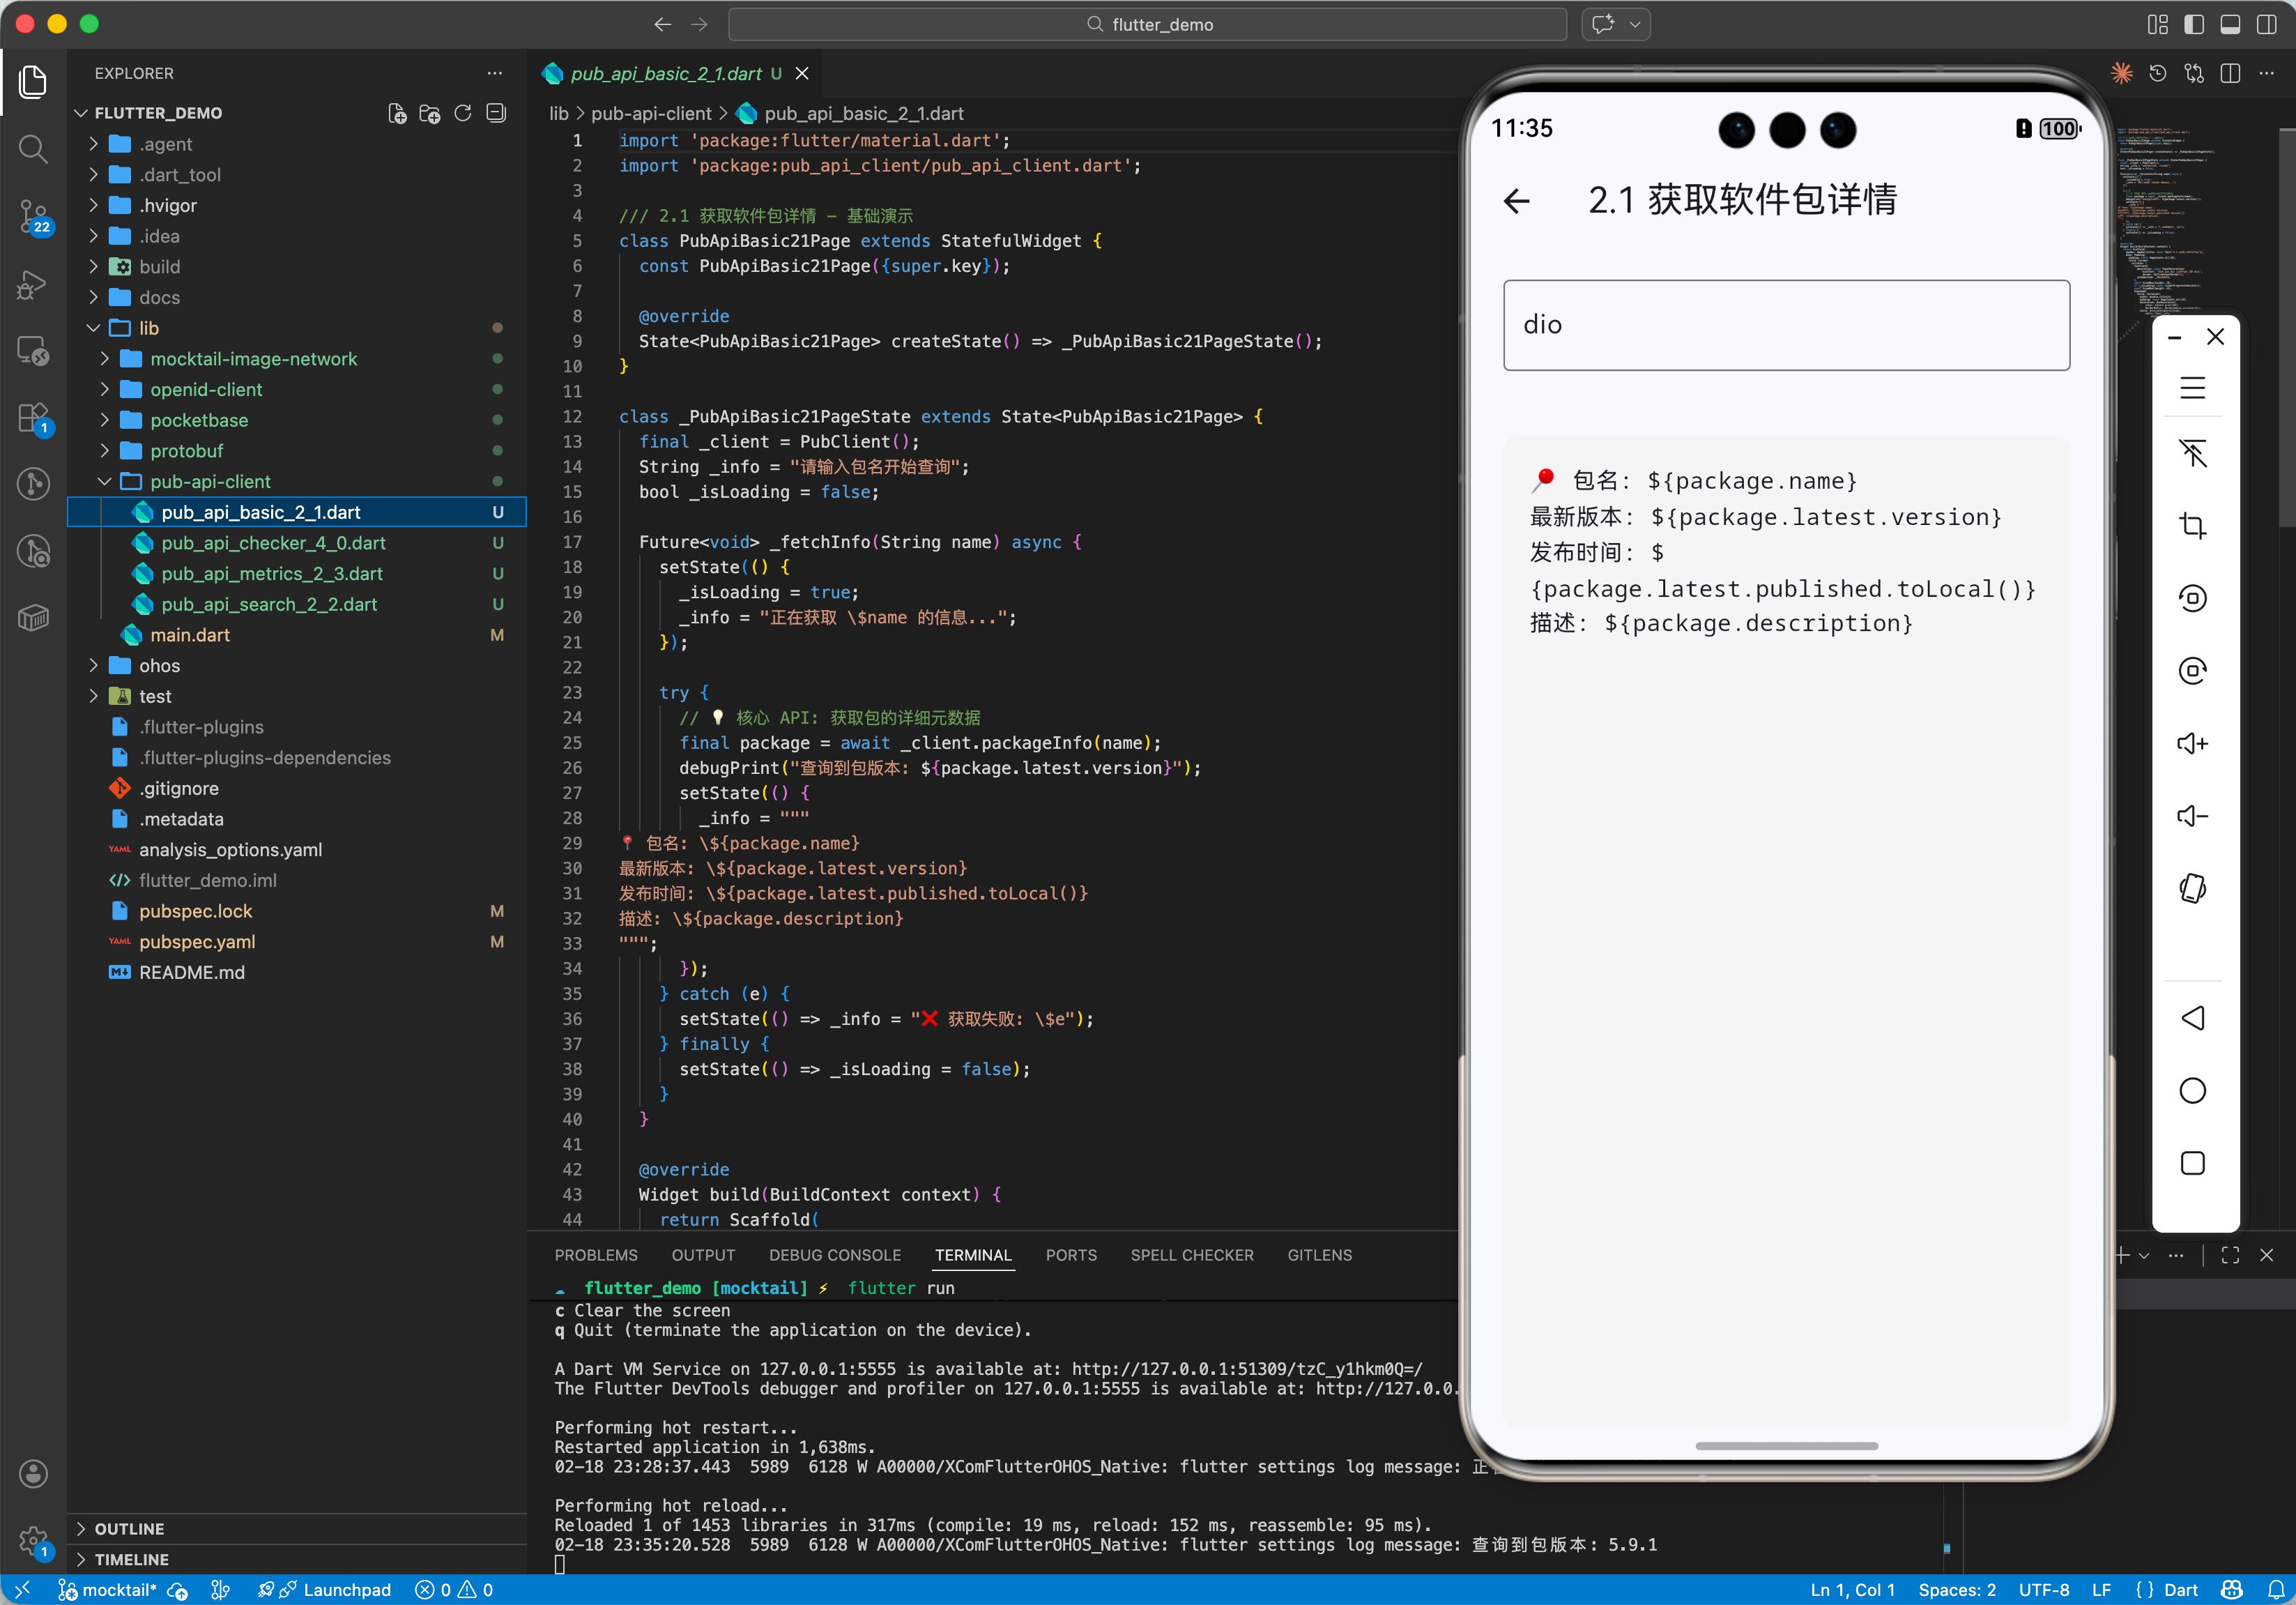Toggle the primary side bar layout icon

(x=2194, y=24)
